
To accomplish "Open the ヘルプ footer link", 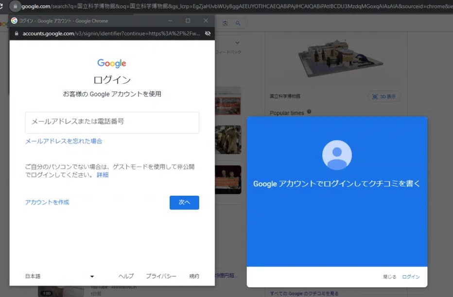I will click(126, 276).
